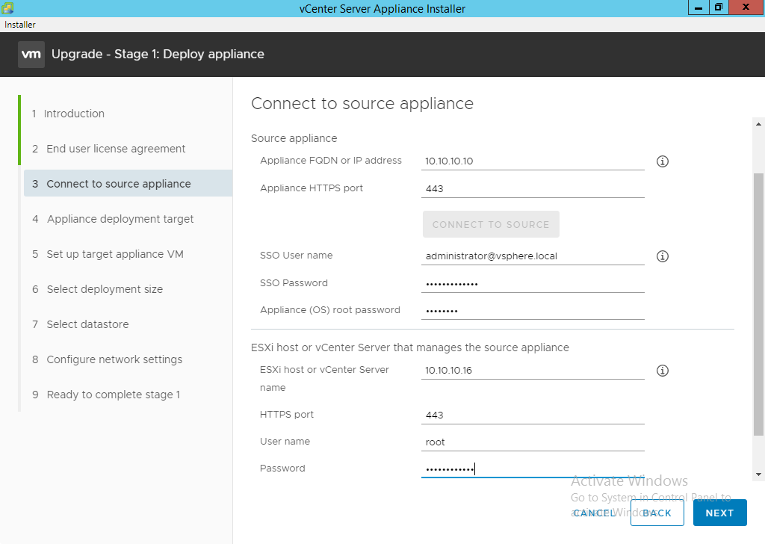Screen dimensions: 765x544
Task: Open the Installer menu
Action: pos(20,25)
